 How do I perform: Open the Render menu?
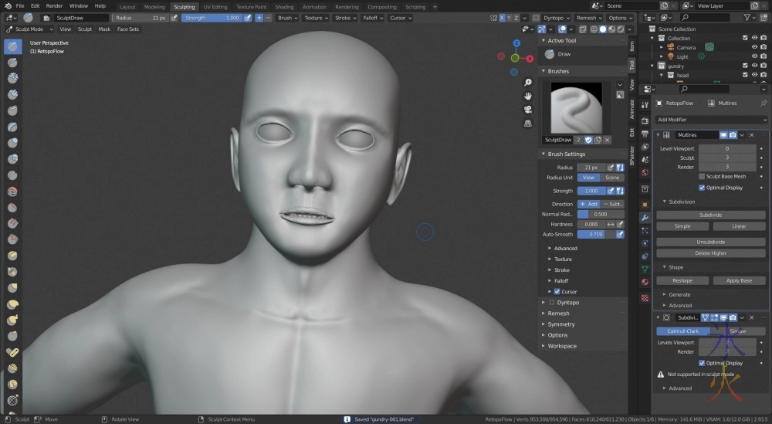54,6
